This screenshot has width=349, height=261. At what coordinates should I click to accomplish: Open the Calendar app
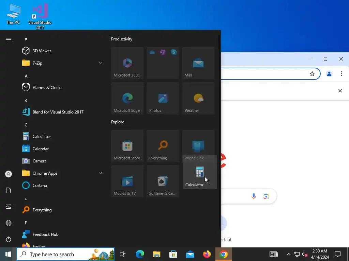[x=62, y=149]
